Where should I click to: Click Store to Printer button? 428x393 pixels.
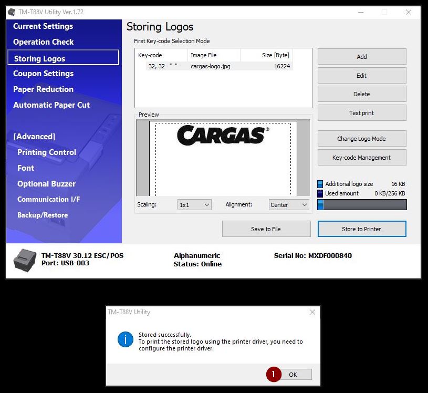[x=362, y=229]
